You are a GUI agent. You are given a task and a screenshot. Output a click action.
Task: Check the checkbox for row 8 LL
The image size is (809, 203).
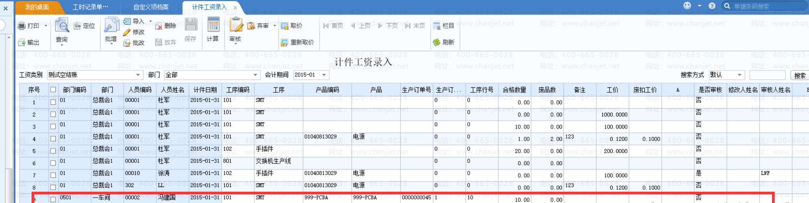coord(53,187)
